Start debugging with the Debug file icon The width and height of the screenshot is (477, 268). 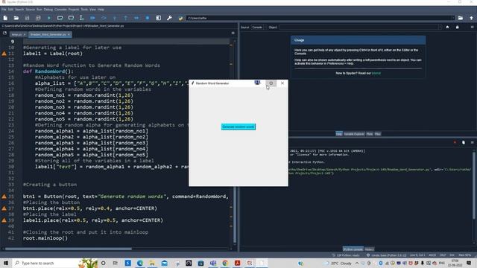click(x=92, y=18)
